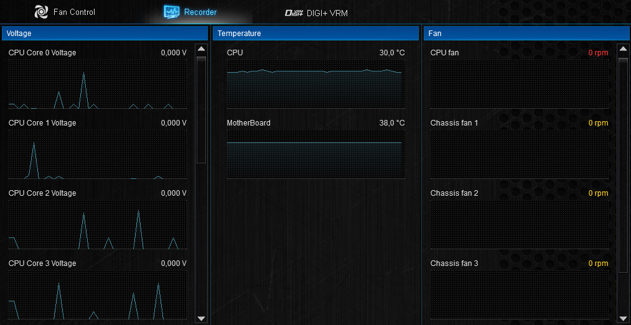
Task: Select the CPU Core 1 Voltage label
Action: coord(42,123)
